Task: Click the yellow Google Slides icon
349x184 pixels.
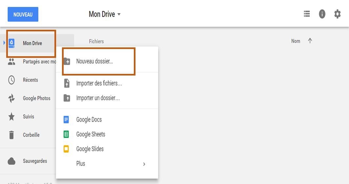Action: click(x=66, y=149)
